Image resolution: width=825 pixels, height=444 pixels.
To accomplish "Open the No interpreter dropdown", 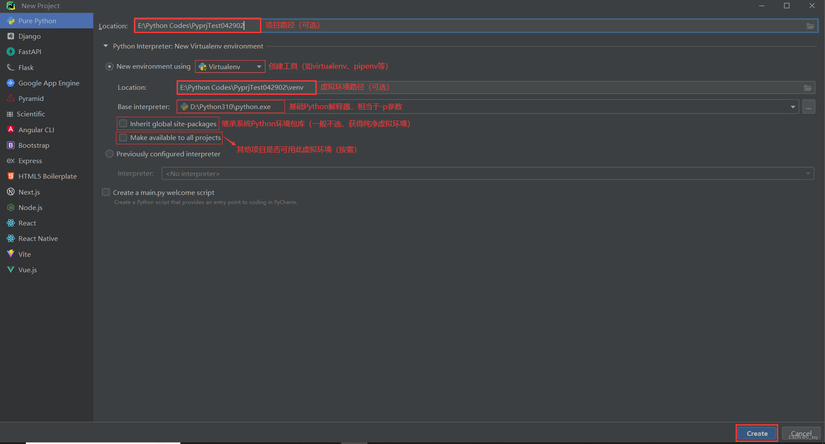I will (x=488, y=173).
